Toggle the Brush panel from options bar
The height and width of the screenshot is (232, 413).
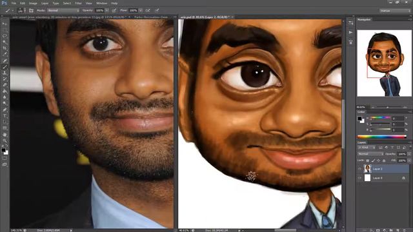pos(31,10)
